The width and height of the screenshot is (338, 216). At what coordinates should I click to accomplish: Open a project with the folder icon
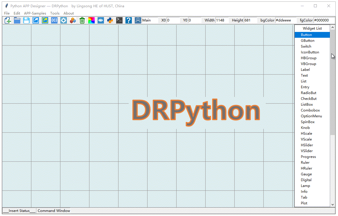click(17, 21)
